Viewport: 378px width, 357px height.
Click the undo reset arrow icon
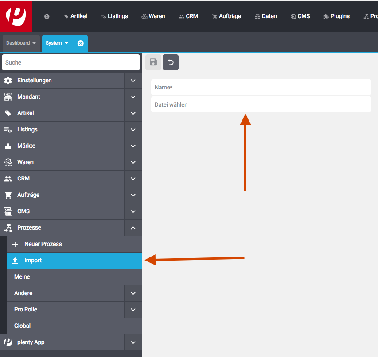171,62
